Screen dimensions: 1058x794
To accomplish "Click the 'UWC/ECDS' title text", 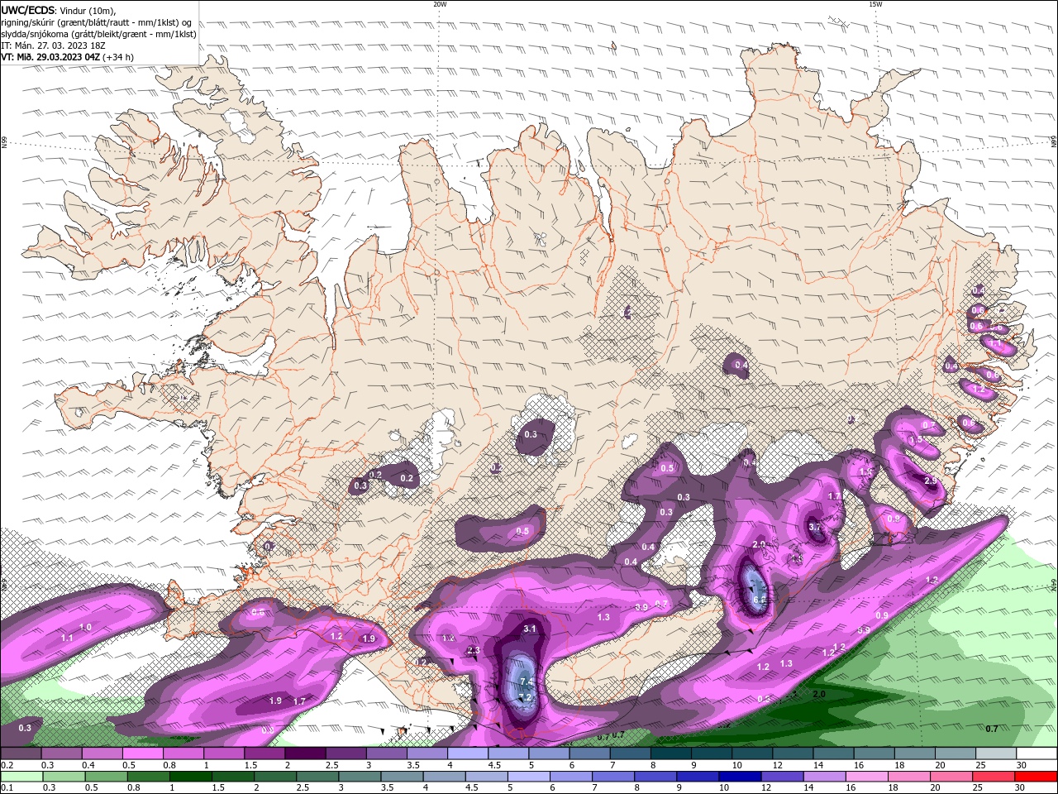I will point(28,10).
